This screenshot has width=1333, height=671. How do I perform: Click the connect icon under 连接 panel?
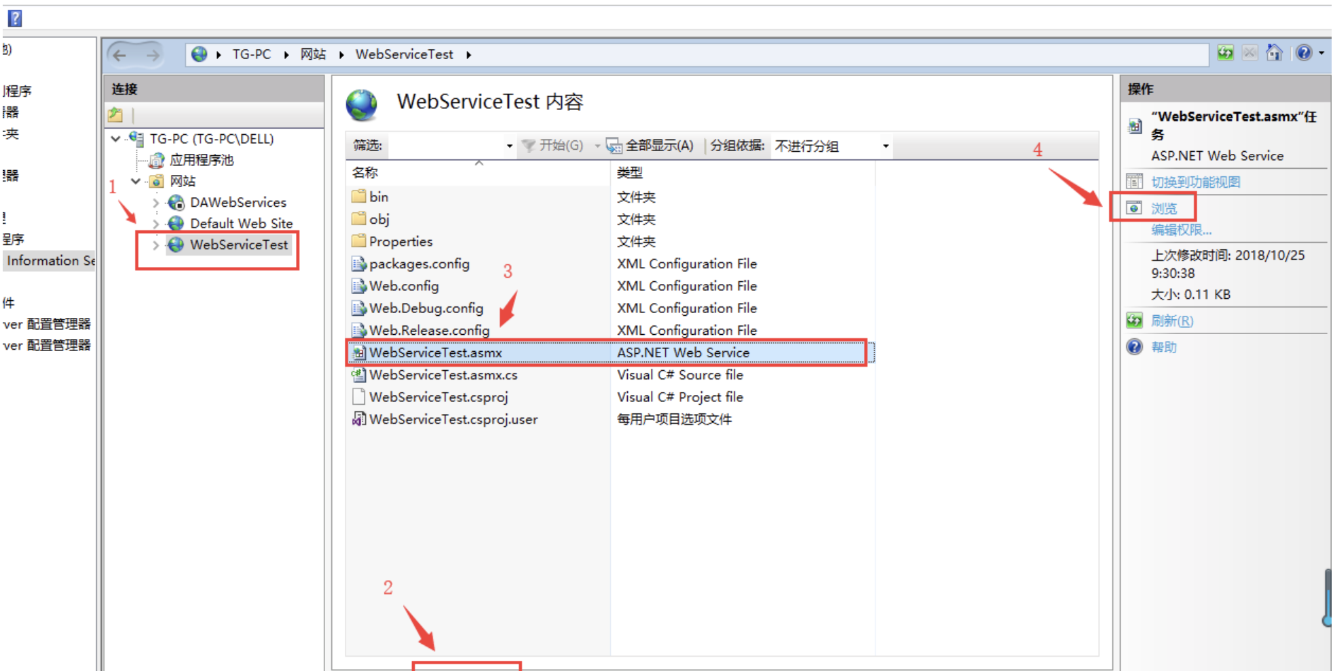[115, 115]
